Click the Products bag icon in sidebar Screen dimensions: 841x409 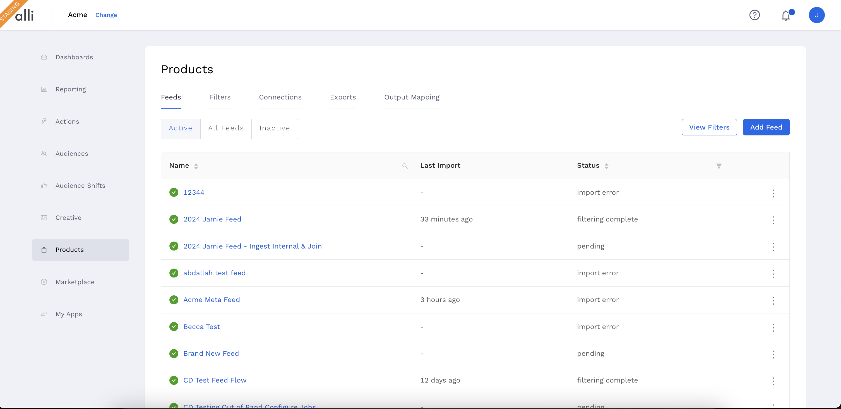click(x=44, y=250)
